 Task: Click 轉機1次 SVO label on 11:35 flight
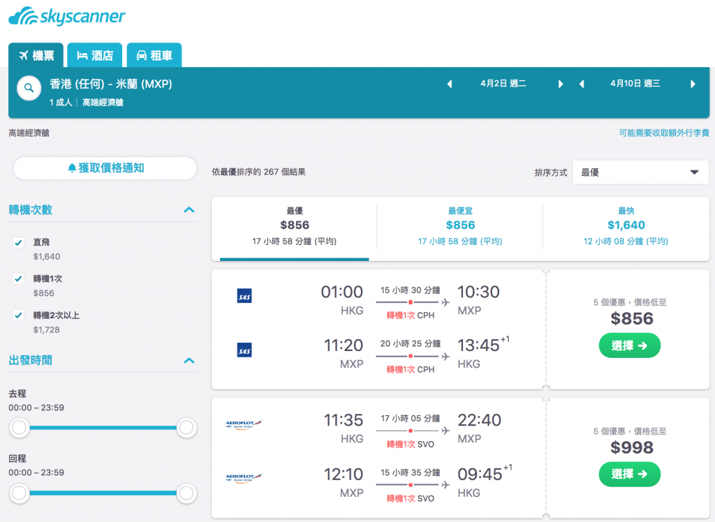[x=411, y=444]
